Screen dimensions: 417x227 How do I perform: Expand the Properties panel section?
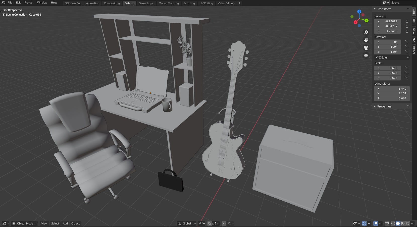click(x=384, y=106)
